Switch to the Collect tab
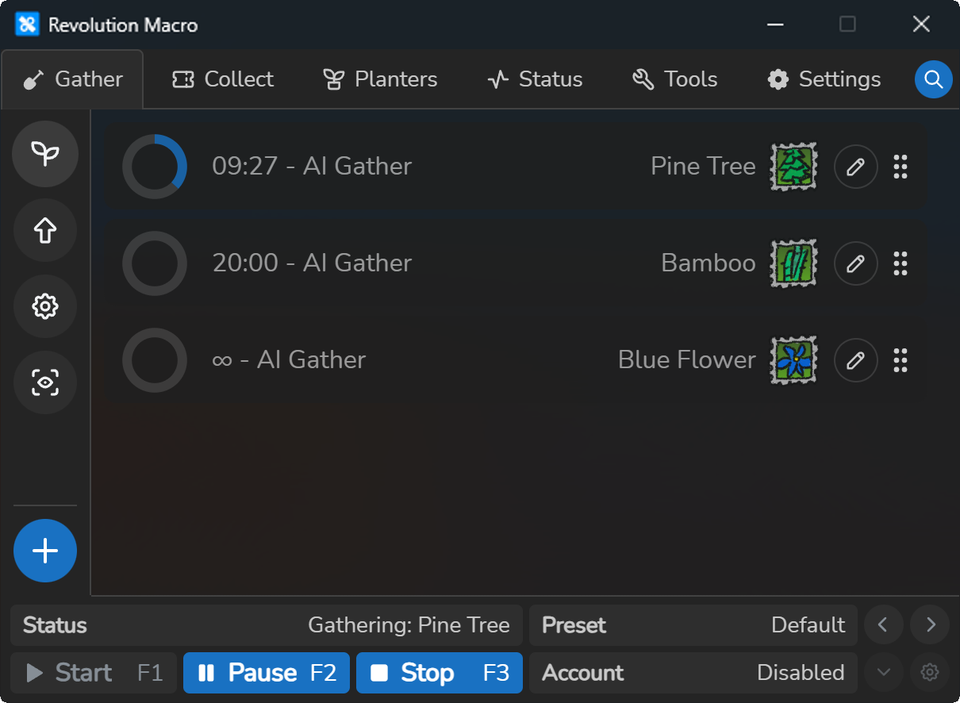960x703 pixels. pos(223,79)
